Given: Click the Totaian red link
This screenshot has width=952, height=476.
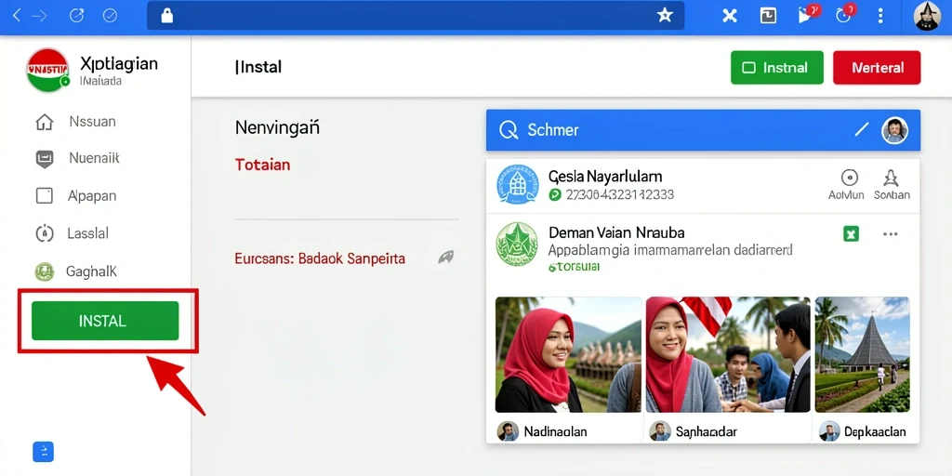Looking at the screenshot, I should click(x=262, y=165).
